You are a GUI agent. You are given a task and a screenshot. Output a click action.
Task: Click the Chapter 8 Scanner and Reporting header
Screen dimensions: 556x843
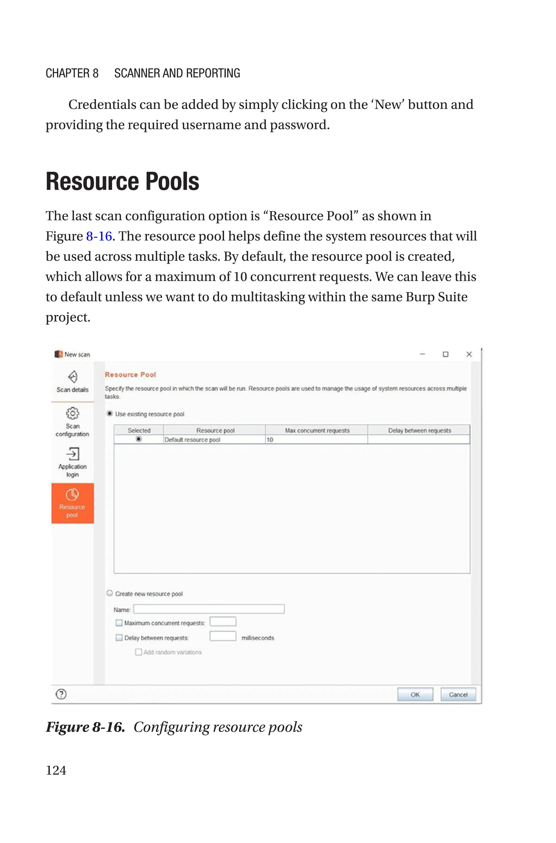point(143,73)
